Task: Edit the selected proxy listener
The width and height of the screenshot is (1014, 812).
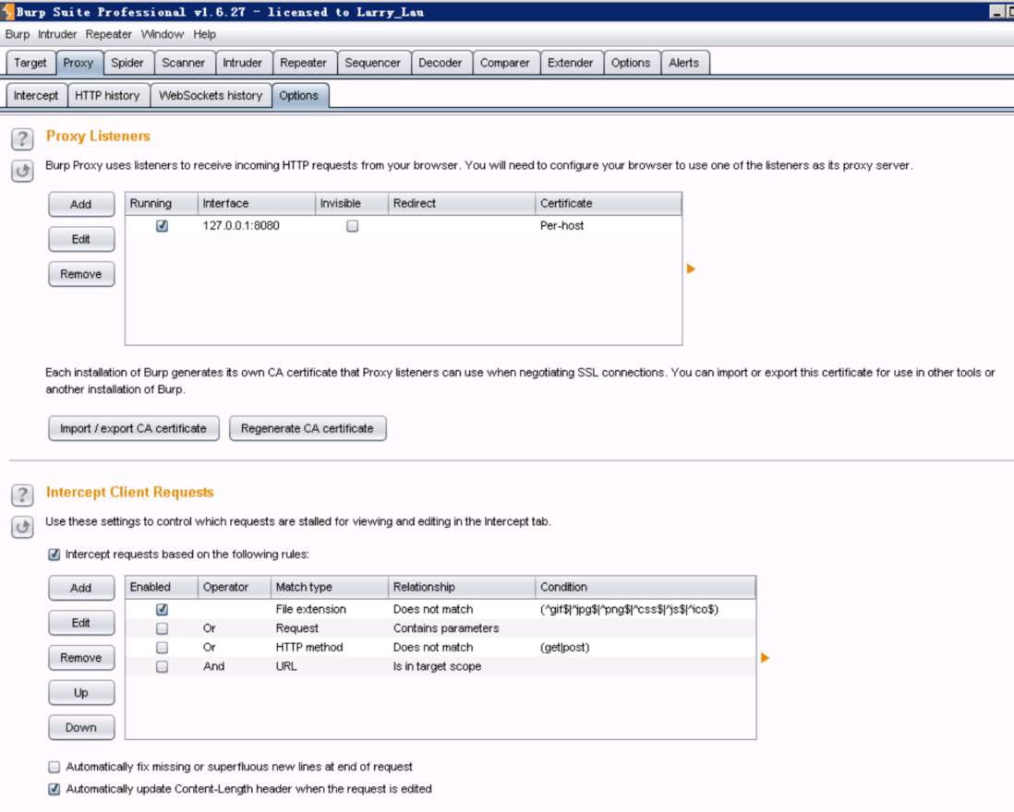Action: (81, 239)
